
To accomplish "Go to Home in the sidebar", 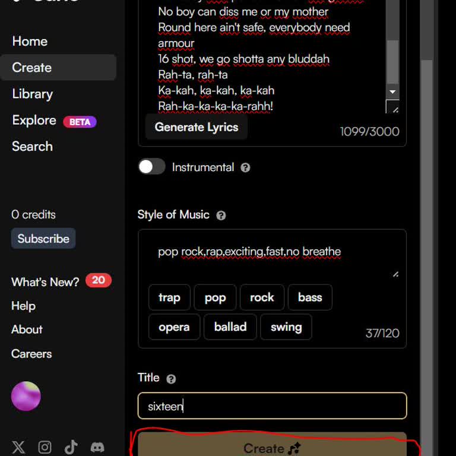I will click(30, 42).
